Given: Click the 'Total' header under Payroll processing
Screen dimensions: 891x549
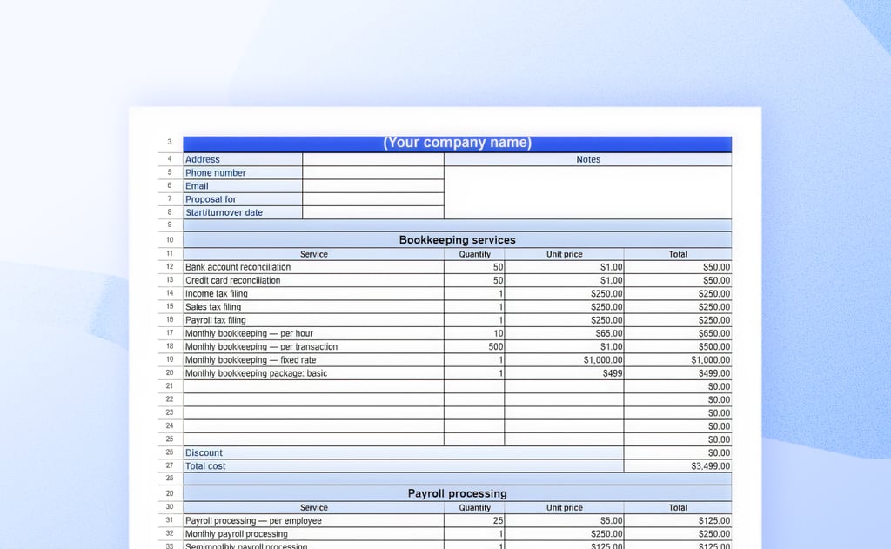Looking at the screenshot, I should pyautogui.click(x=677, y=507).
